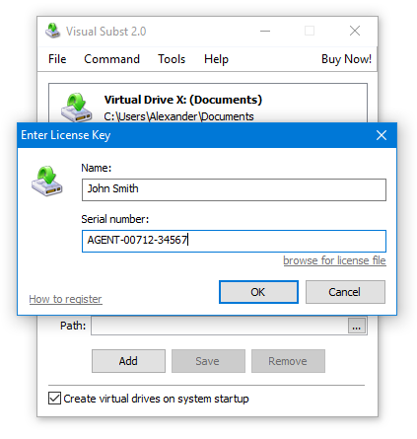Open the Tools menu
Screen dimensions: 417x439
pos(172,59)
